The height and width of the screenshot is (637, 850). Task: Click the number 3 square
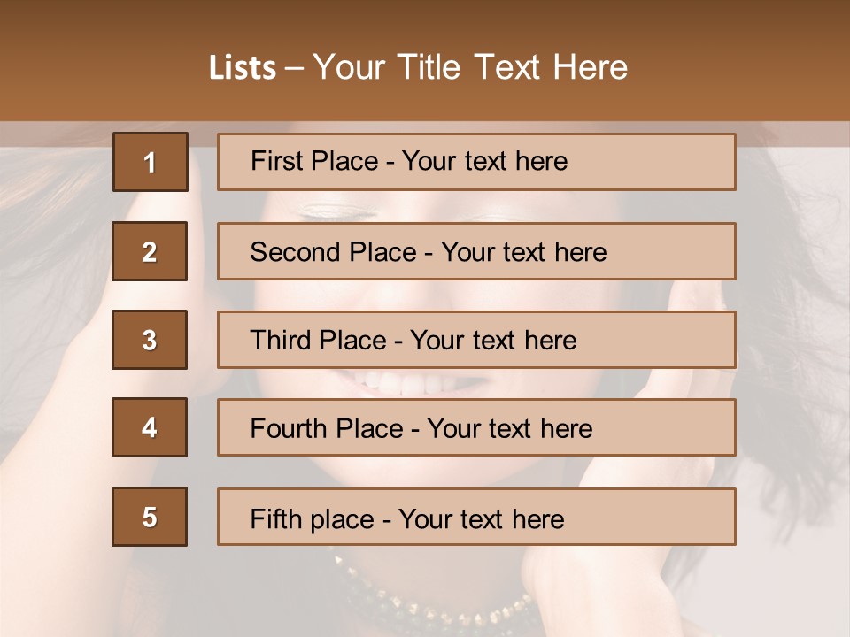point(150,340)
